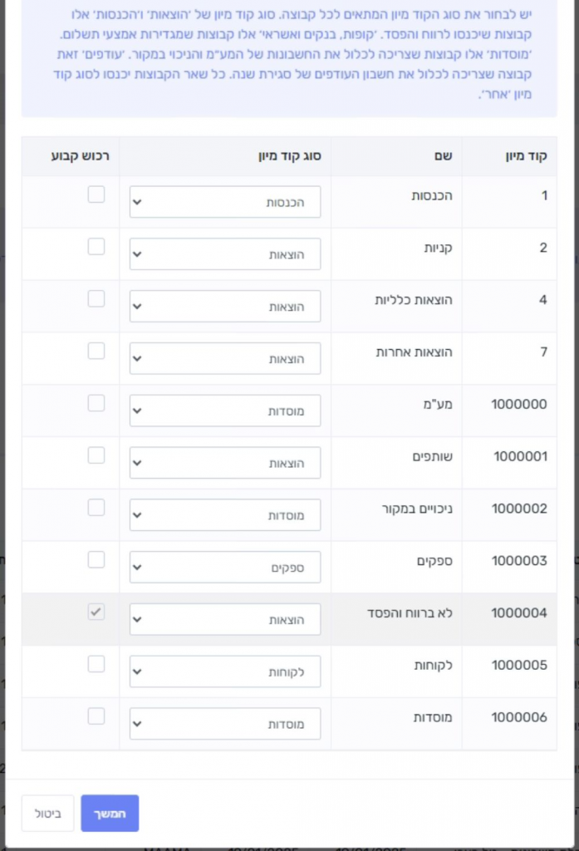The width and height of the screenshot is (579, 851).
Task: Enable fixed asset checkbox for קניות row
Action: tap(96, 247)
